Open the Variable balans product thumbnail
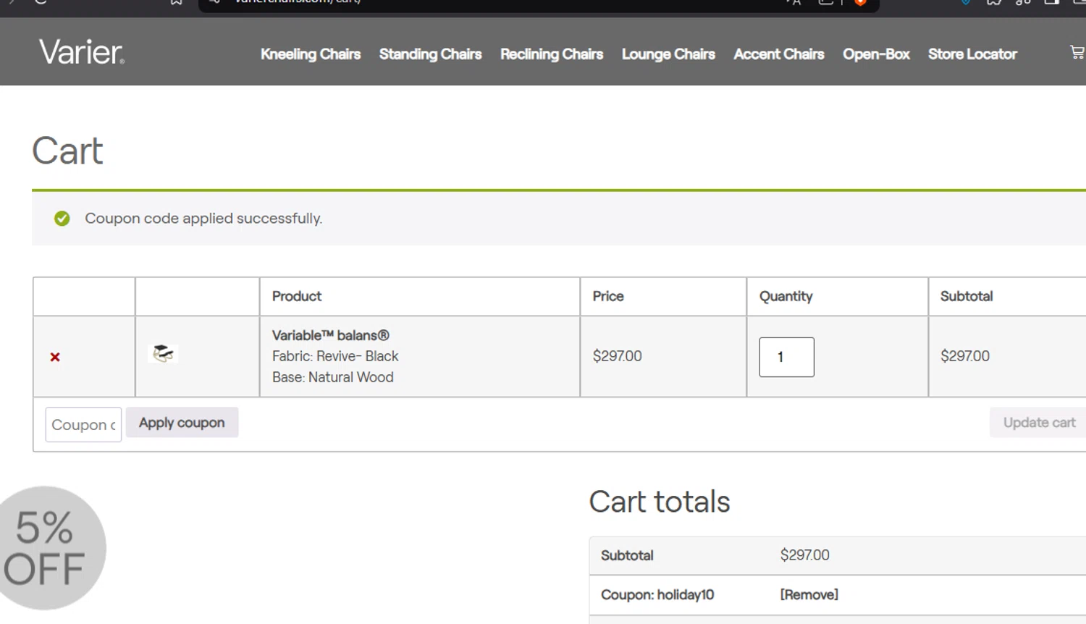 [163, 353]
